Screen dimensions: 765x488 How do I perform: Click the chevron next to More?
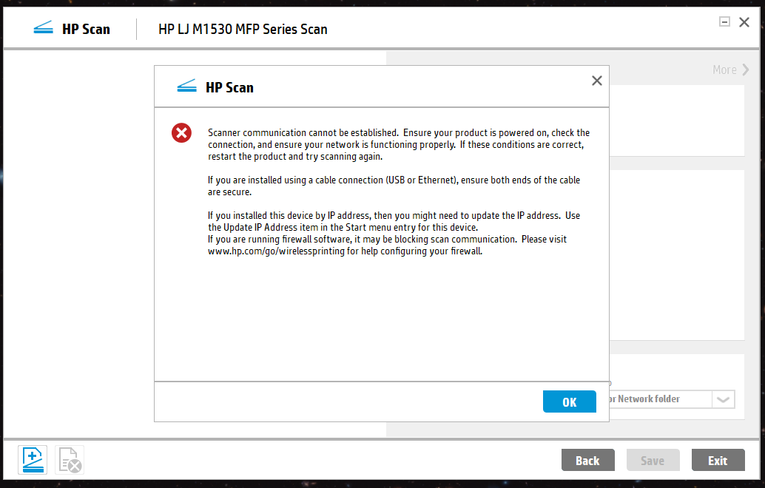[x=744, y=70]
